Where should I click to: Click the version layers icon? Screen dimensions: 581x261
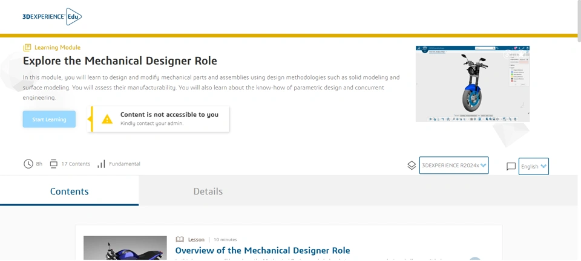pyautogui.click(x=412, y=166)
